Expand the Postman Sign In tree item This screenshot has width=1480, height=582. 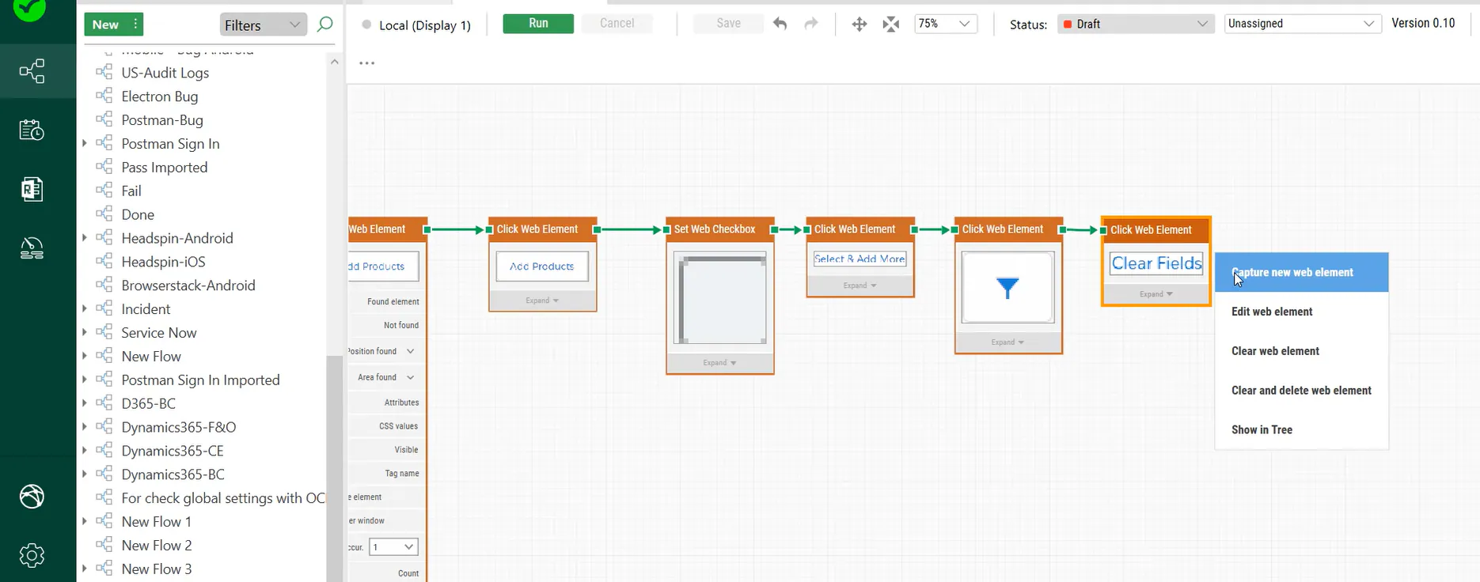(85, 144)
